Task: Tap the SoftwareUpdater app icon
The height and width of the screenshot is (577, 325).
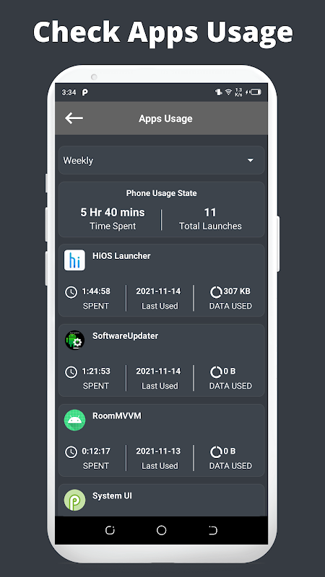Action: pos(74,340)
